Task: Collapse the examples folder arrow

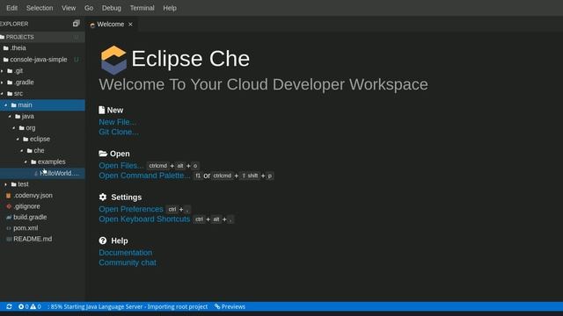Action: click(x=26, y=162)
